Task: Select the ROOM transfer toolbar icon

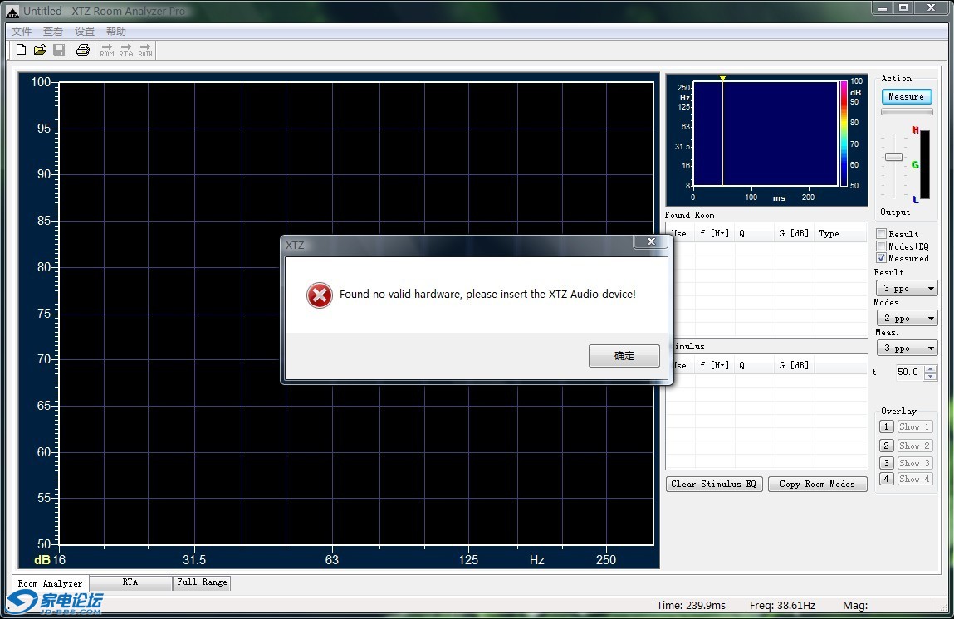Action: pyautogui.click(x=107, y=50)
